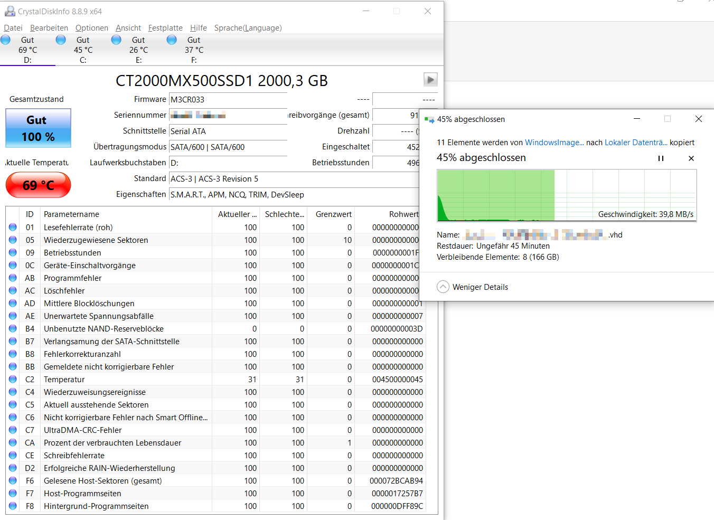Click the Übertragungsmodus field SATA/600

[228, 147]
